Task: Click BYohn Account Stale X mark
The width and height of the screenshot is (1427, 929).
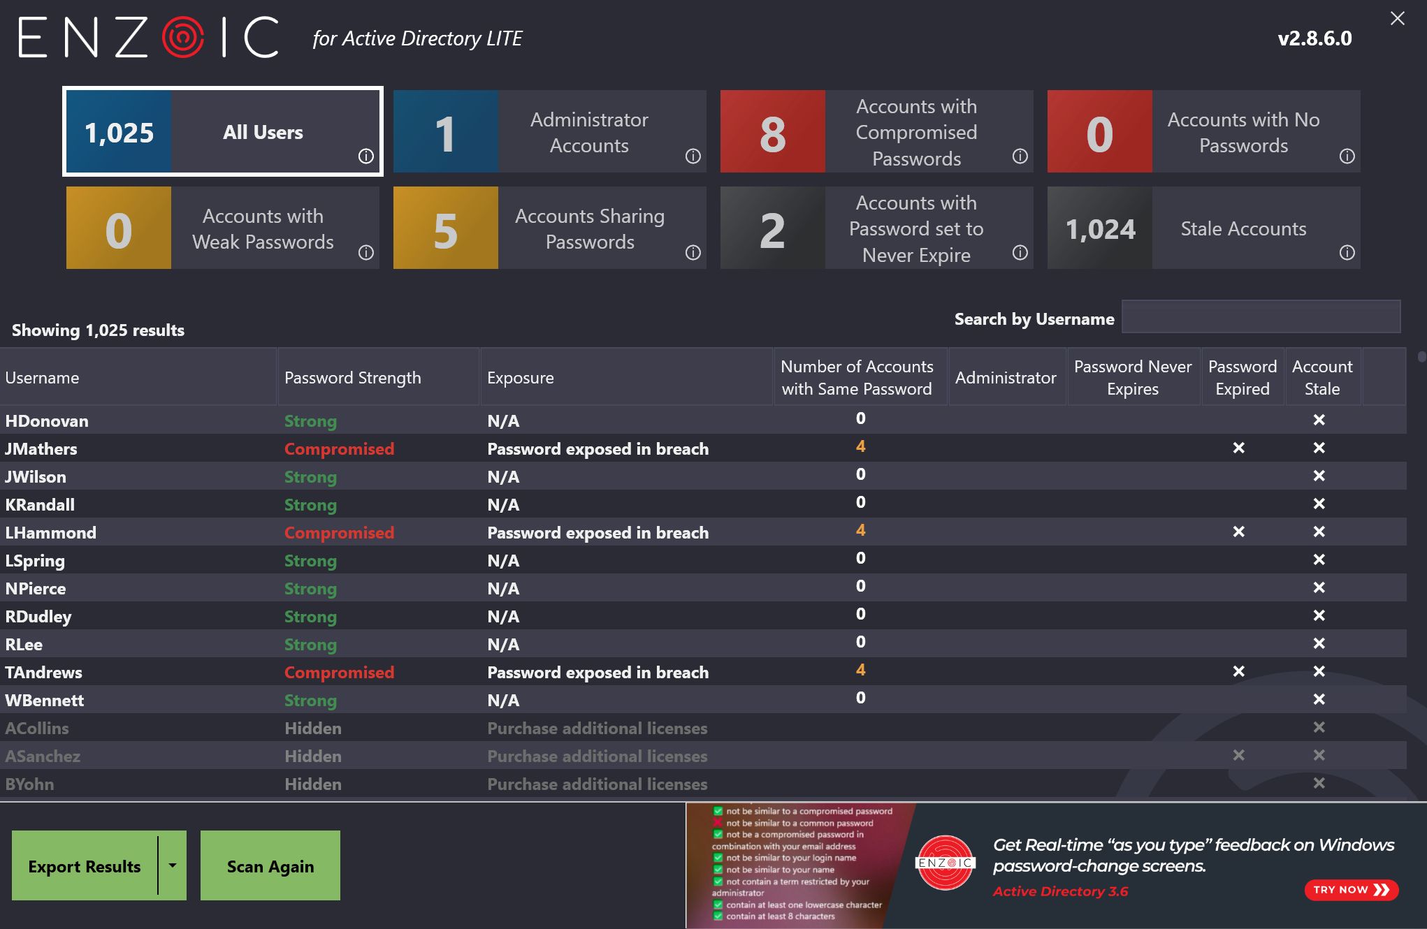Action: pos(1319,783)
